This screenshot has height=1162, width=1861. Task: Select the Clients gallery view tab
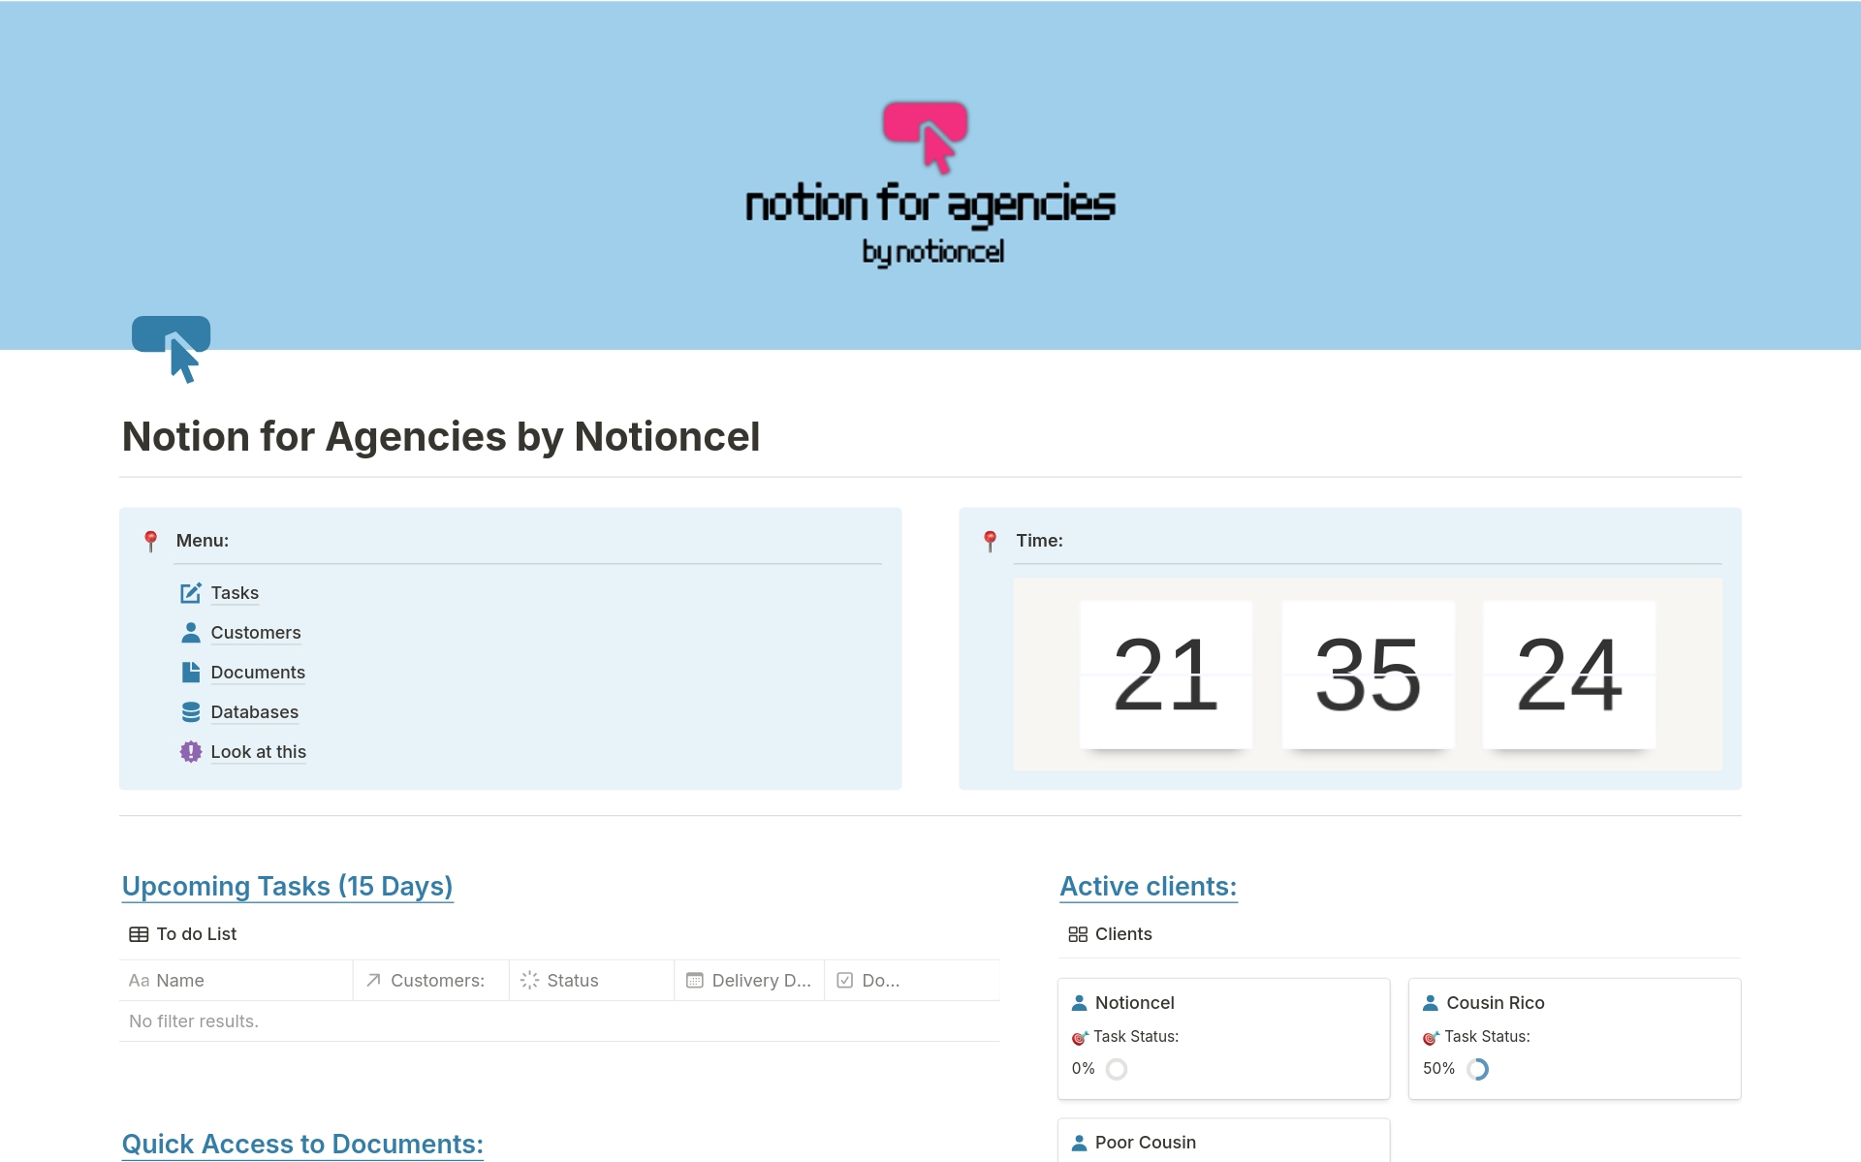coord(1111,934)
